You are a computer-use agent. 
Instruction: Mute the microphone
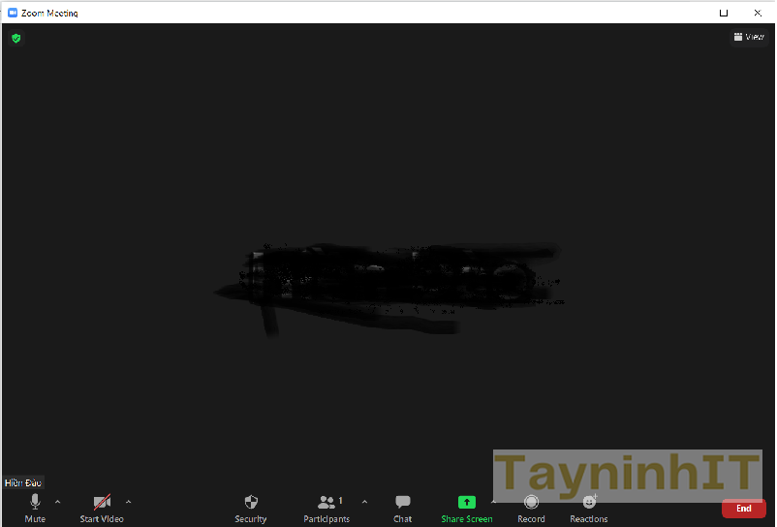pyautogui.click(x=35, y=503)
